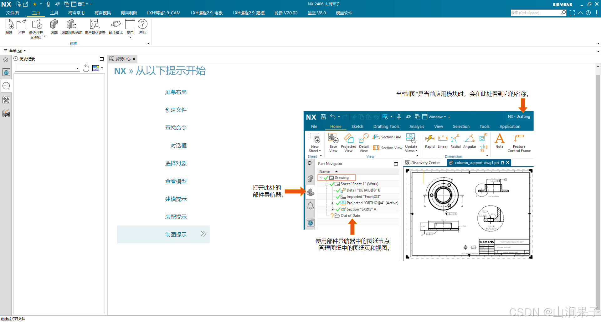The height and width of the screenshot is (322, 601).
Task: Click the switch window icon in title bar
Action: click(66, 4)
